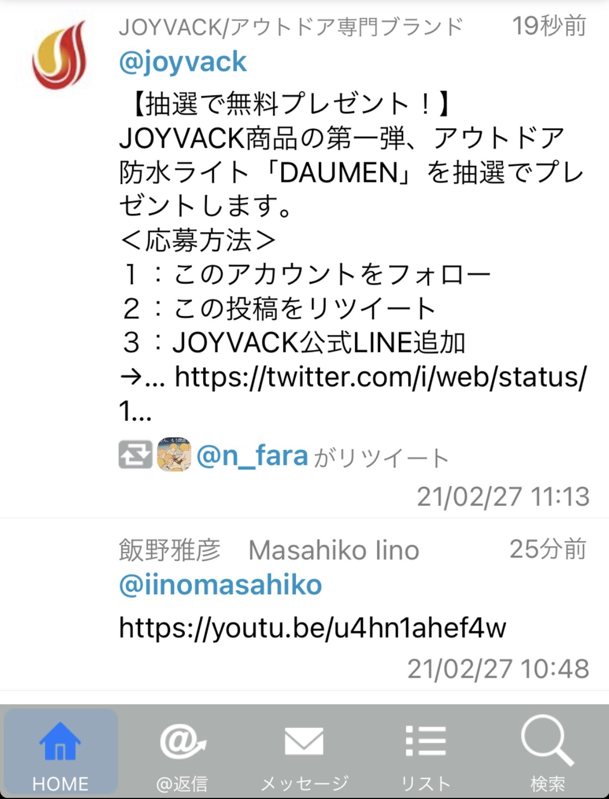Select the 飯野雅彦 Masahiko Iino display name
This screenshot has width=609, height=799.
(x=269, y=550)
